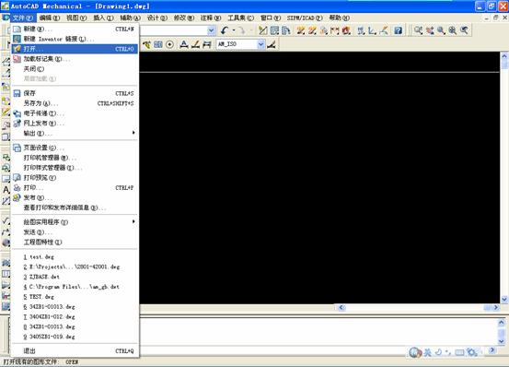This screenshot has height=367, width=509.
Task: Click the Undo arrow icon in toolbar
Action: tap(225, 30)
